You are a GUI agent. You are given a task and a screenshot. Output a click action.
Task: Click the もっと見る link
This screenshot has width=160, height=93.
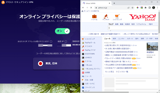[x=109, y=72]
